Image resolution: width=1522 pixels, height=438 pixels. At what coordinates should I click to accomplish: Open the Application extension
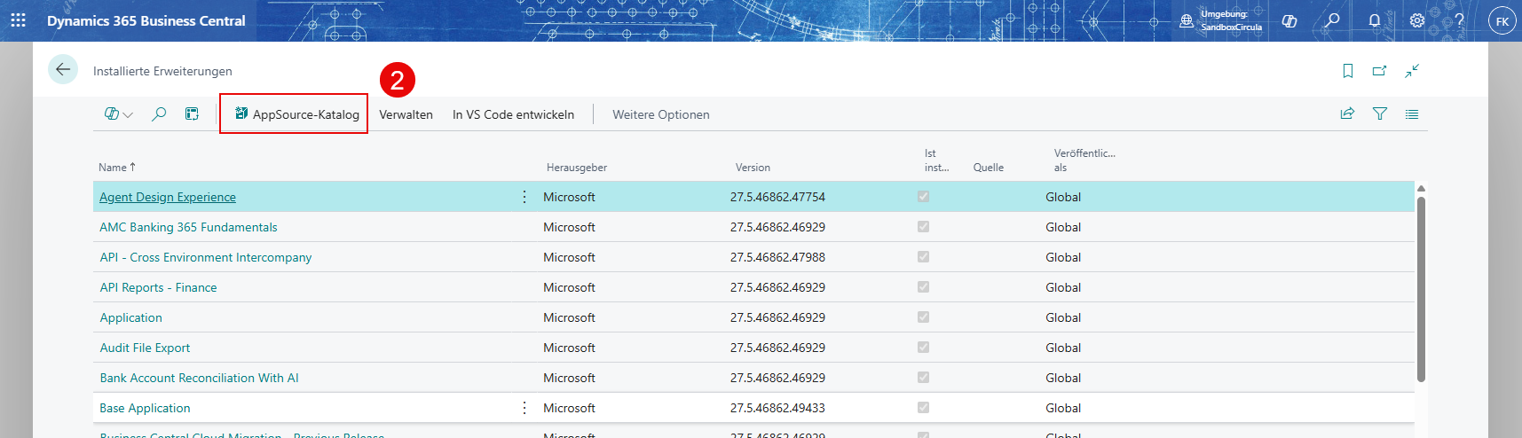tap(130, 317)
